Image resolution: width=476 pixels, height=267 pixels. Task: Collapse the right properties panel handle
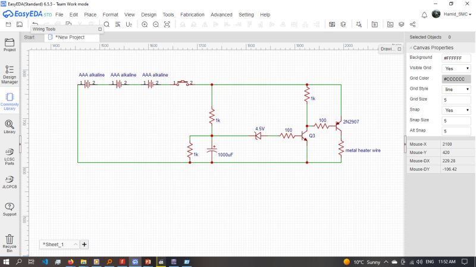405,144
